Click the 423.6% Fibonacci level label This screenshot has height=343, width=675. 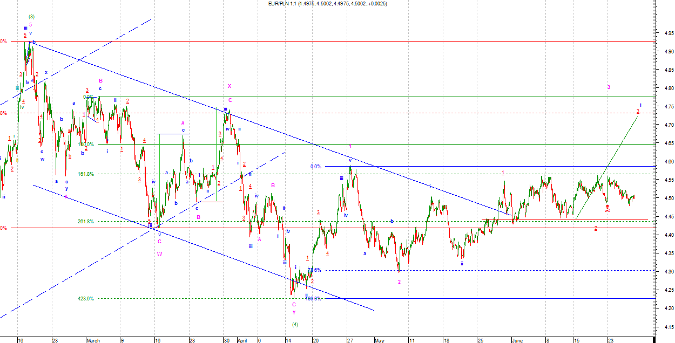coord(86,298)
